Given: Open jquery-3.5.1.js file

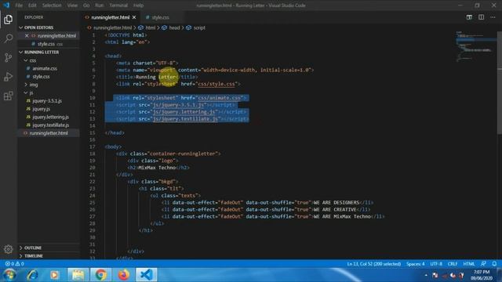Looking at the screenshot, I should (47, 101).
